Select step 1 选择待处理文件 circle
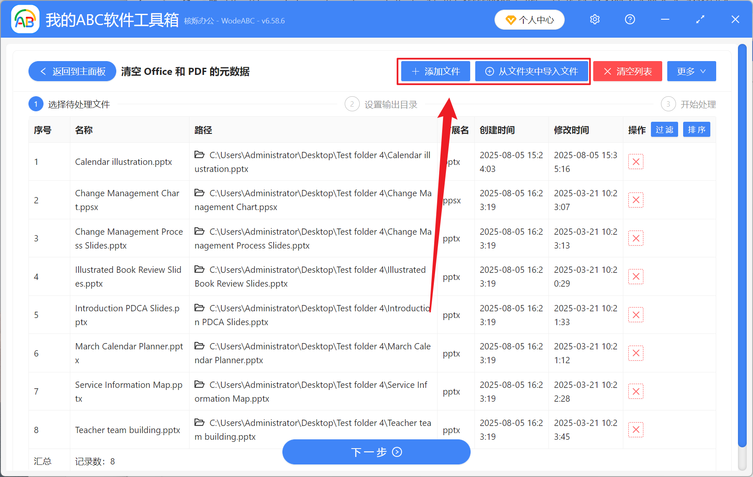Viewport: 753px width, 477px height. pos(36,104)
